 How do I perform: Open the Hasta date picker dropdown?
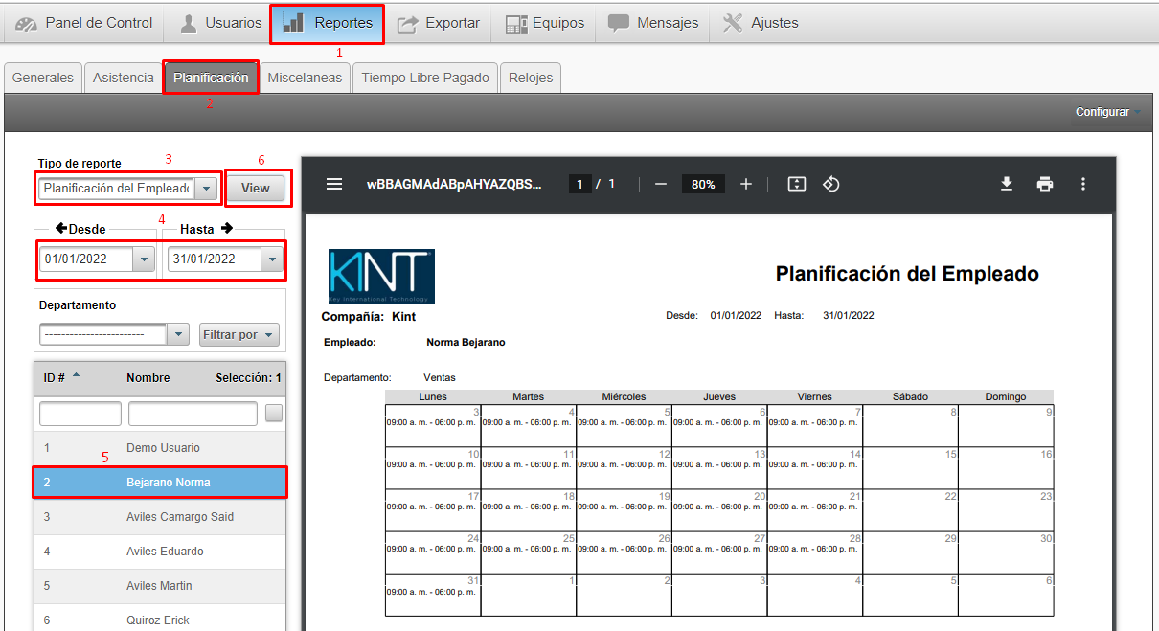pyautogui.click(x=272, y=259)
